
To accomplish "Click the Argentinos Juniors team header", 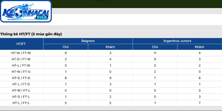I will [177, 41].
